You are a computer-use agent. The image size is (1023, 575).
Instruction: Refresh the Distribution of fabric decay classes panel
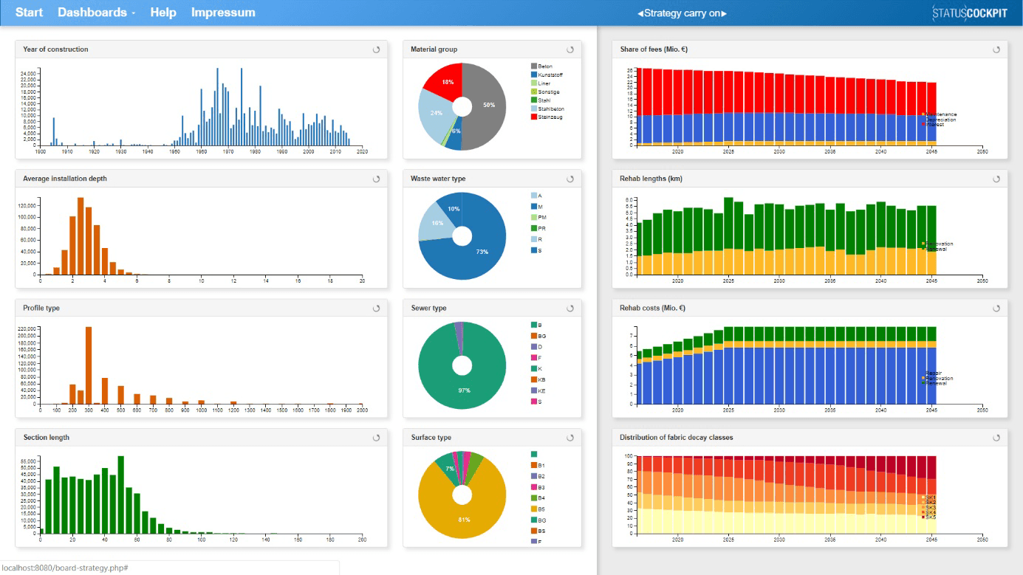996,438
